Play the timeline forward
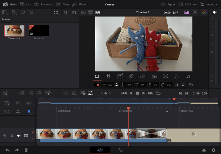Viewport: 221px width, 154px height. click(x=144, y=93)
